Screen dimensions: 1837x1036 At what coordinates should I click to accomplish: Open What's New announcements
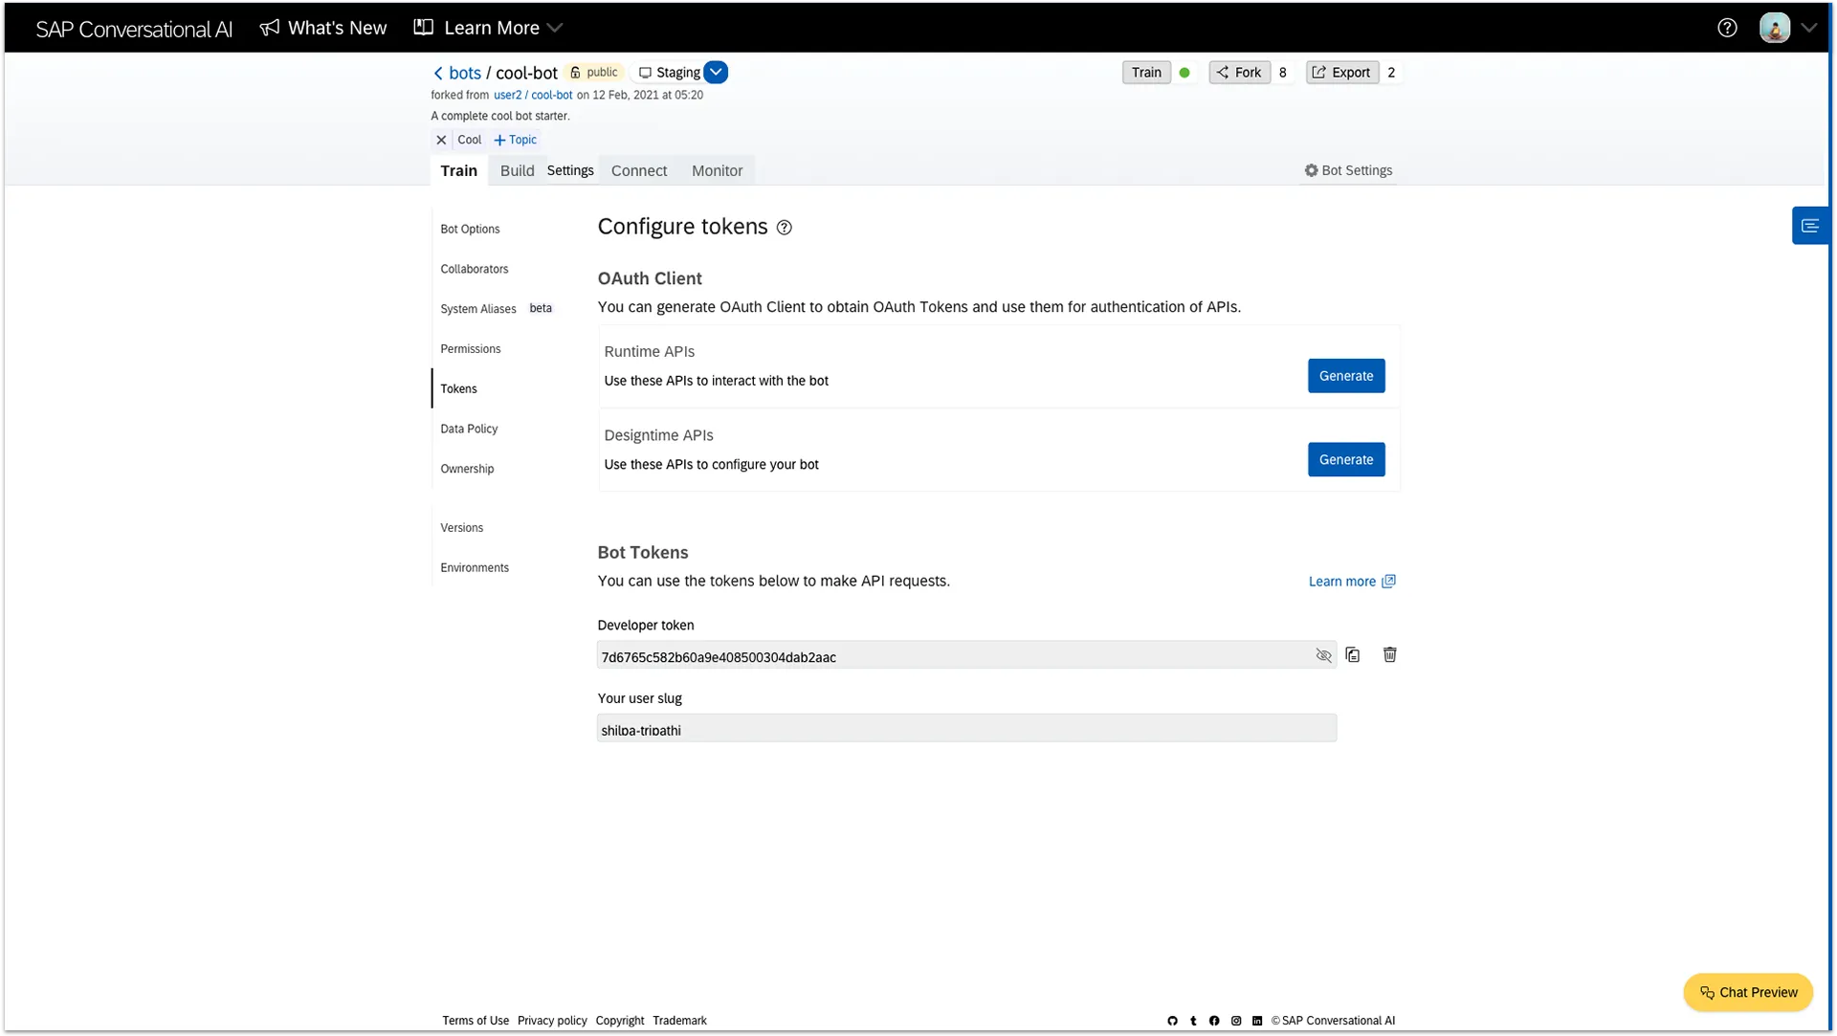point(323,28)
